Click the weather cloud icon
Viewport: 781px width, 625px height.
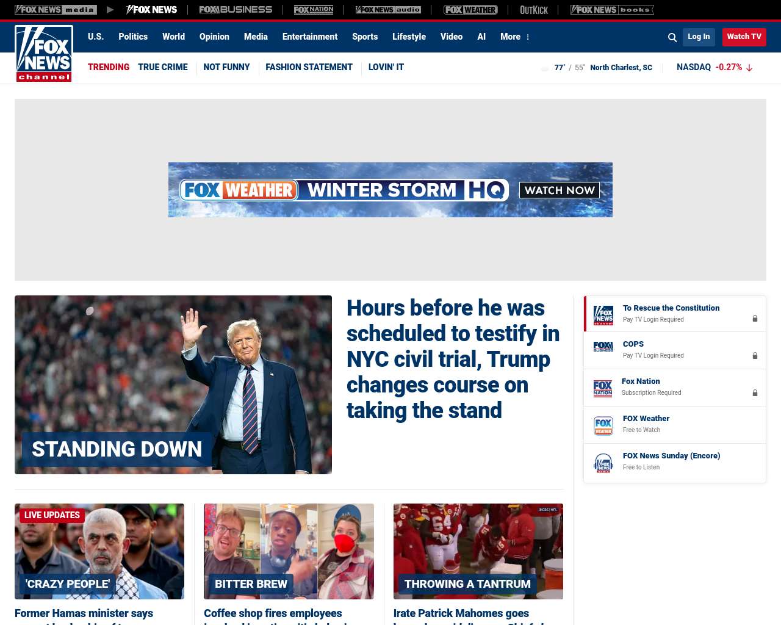point(545,68)
